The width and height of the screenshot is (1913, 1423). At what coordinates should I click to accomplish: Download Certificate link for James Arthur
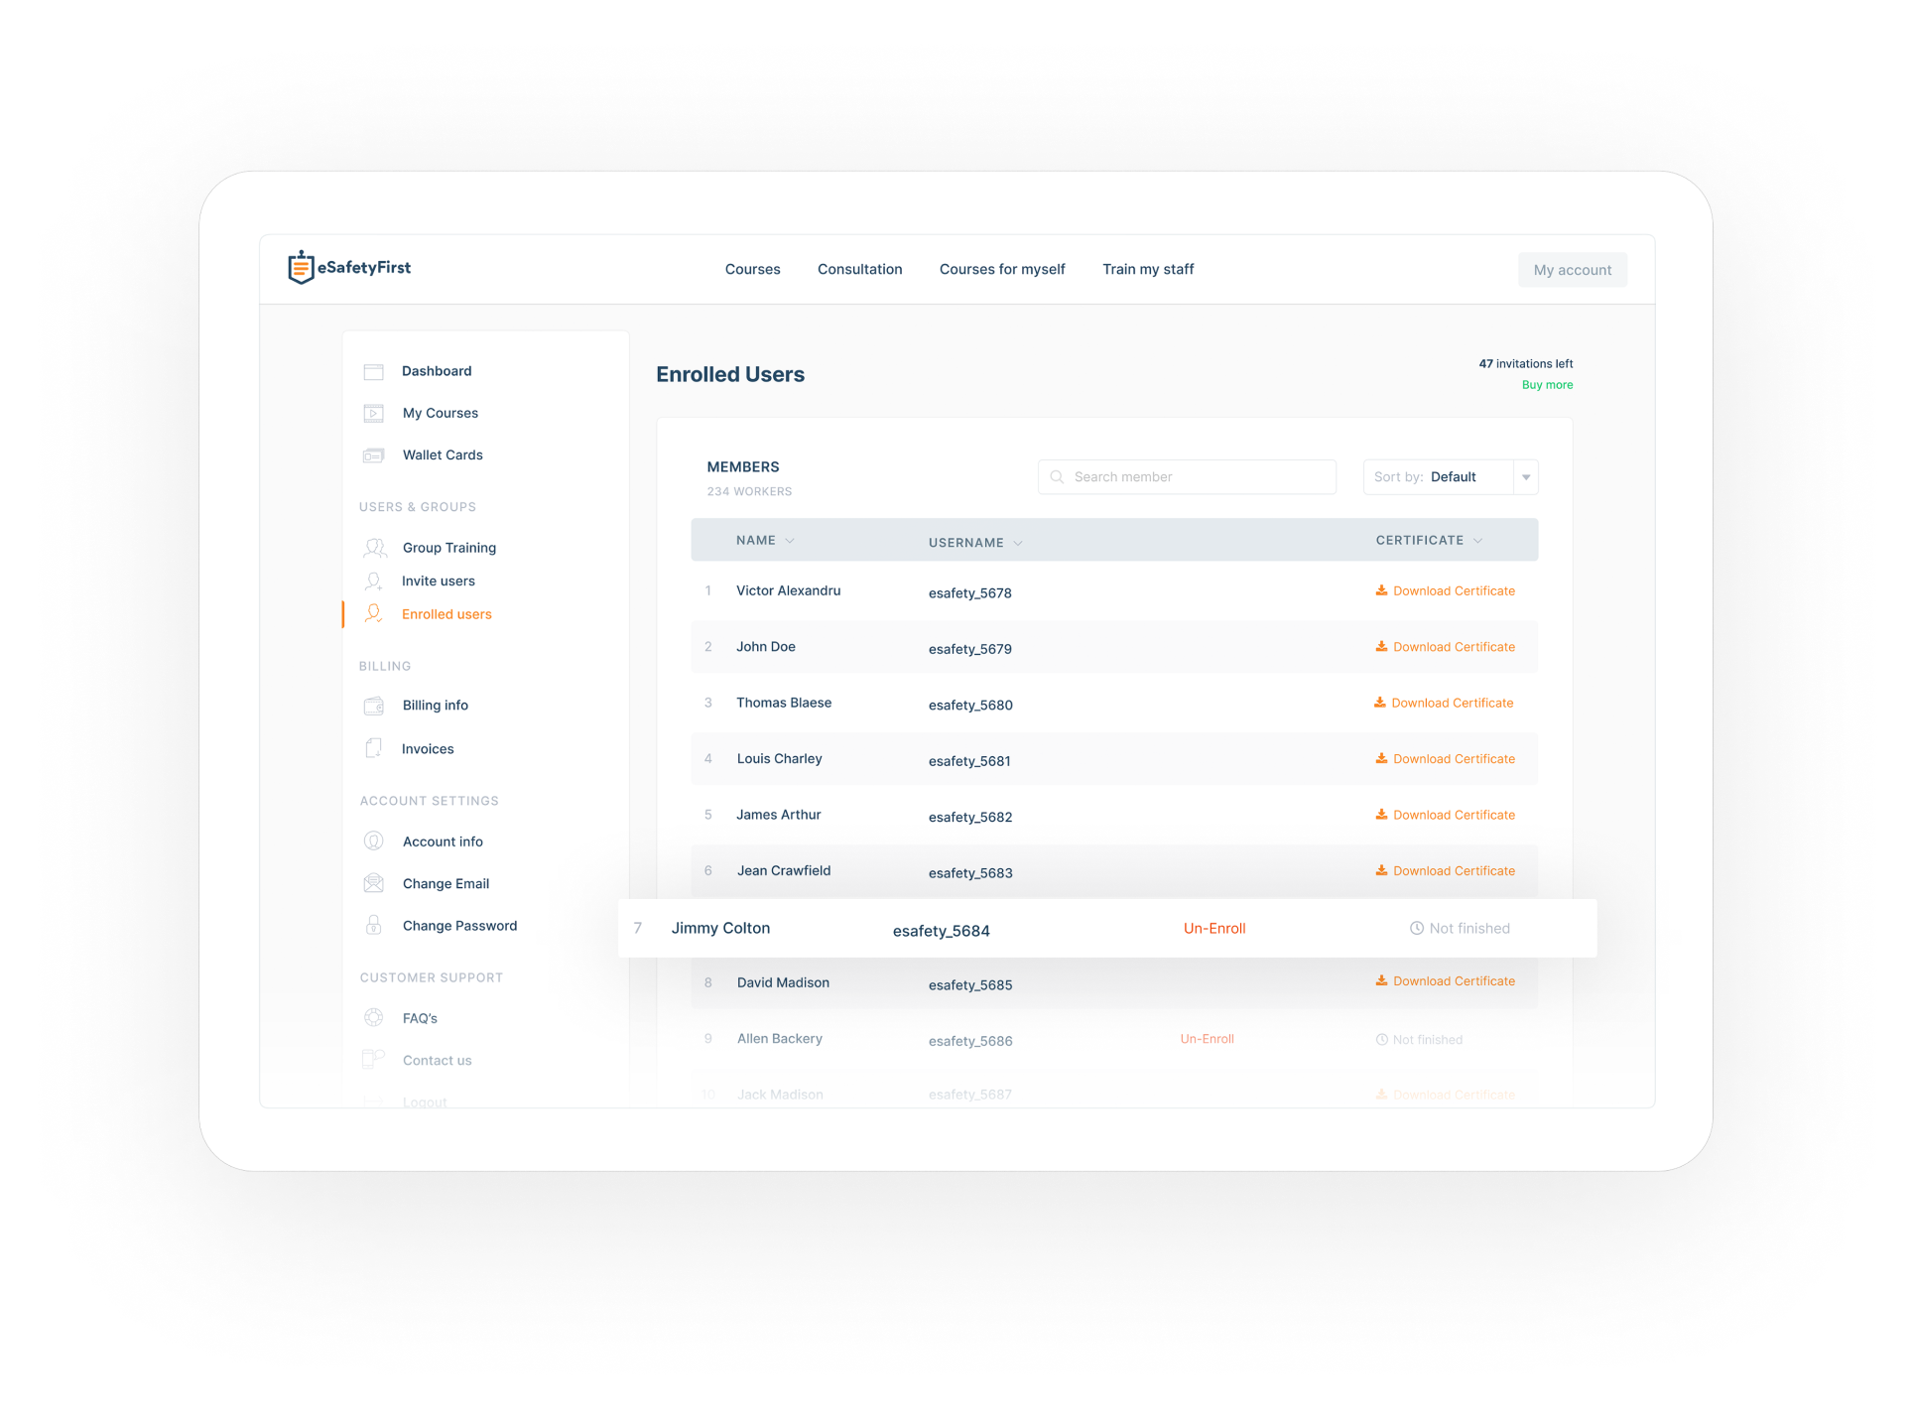point(1454,815)
